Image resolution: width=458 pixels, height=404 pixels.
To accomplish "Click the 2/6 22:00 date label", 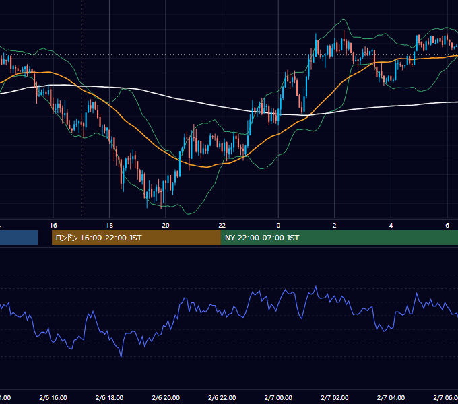I will tap(222, 397).
